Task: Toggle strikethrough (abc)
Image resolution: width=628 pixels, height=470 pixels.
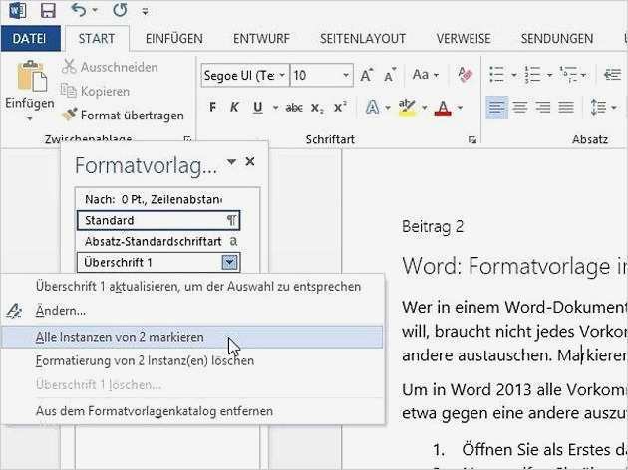Action: pyautogui.click(x=294, y=108)
